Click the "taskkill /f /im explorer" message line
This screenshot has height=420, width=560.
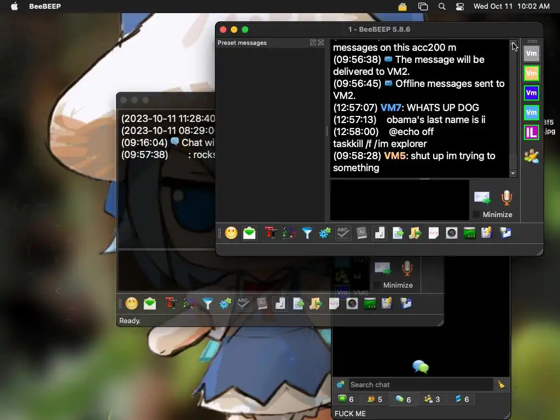380,144
